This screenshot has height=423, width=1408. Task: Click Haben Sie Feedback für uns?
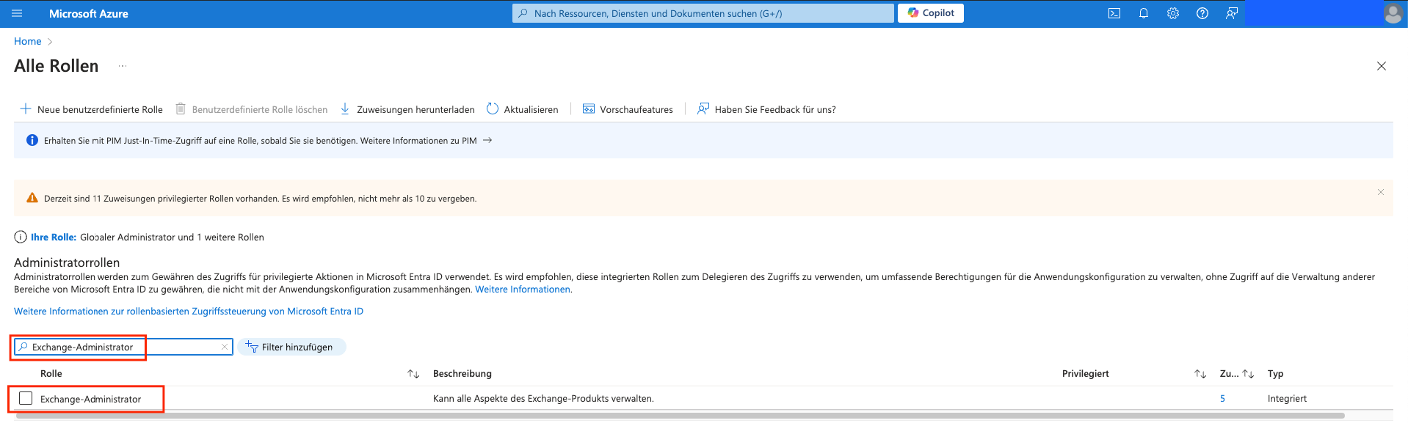coord(766,109)
